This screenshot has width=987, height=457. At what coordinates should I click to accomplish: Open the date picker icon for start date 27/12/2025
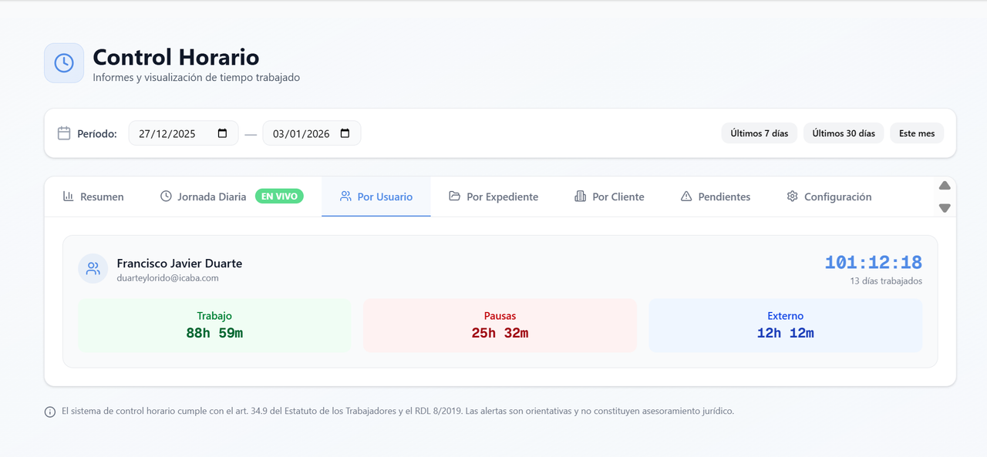[x=223, y=133]
